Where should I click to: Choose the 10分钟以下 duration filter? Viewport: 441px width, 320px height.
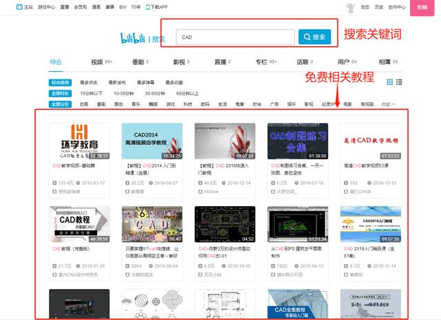[91, 93]
